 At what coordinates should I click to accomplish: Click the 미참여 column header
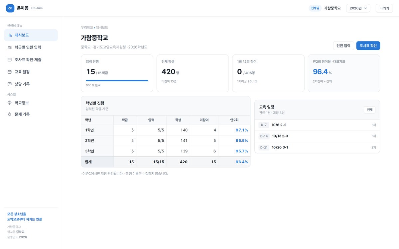click(x=204, y=120)
